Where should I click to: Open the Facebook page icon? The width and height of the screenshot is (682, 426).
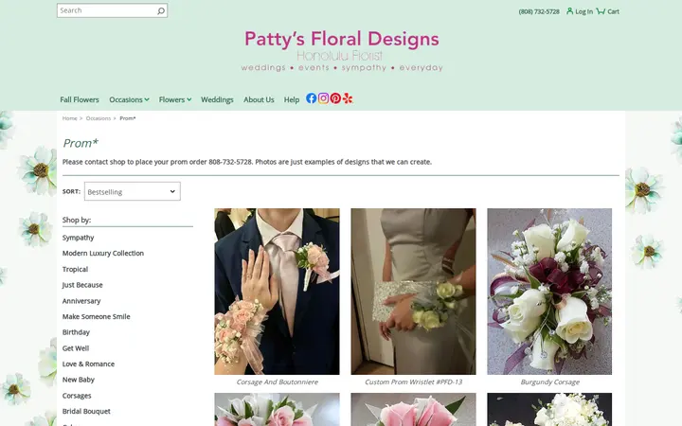pyautogui.click(x=311, y=98)
